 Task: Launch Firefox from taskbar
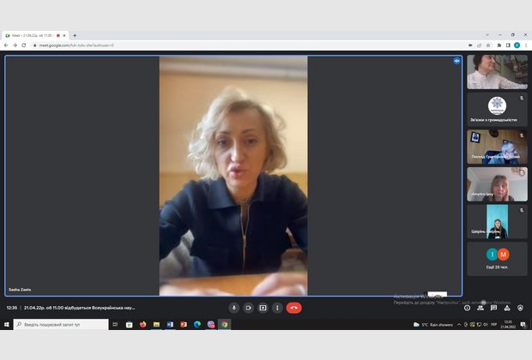pos(142,324)
